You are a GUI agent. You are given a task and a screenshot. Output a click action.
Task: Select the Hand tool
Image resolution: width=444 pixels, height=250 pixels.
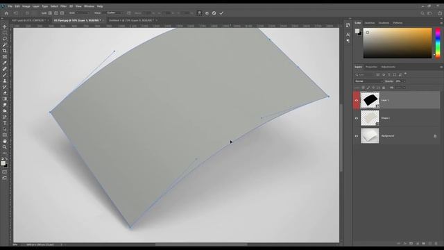pyautogui.click(x=5, y=141)
